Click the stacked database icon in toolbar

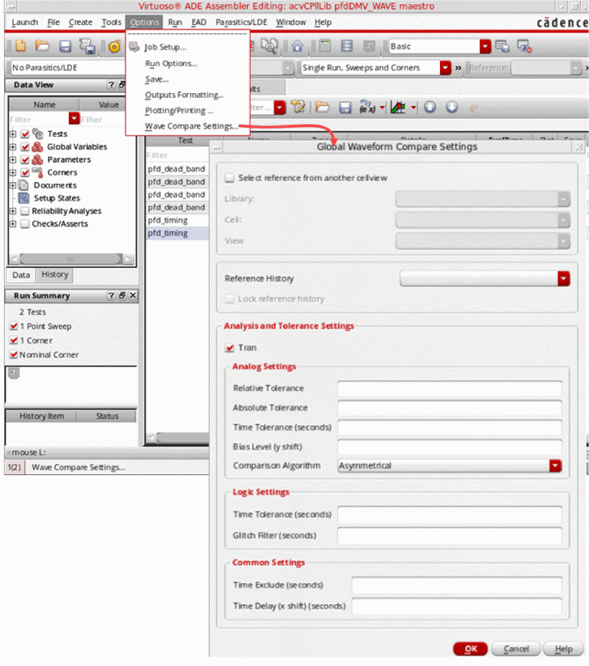coord(347,45)
